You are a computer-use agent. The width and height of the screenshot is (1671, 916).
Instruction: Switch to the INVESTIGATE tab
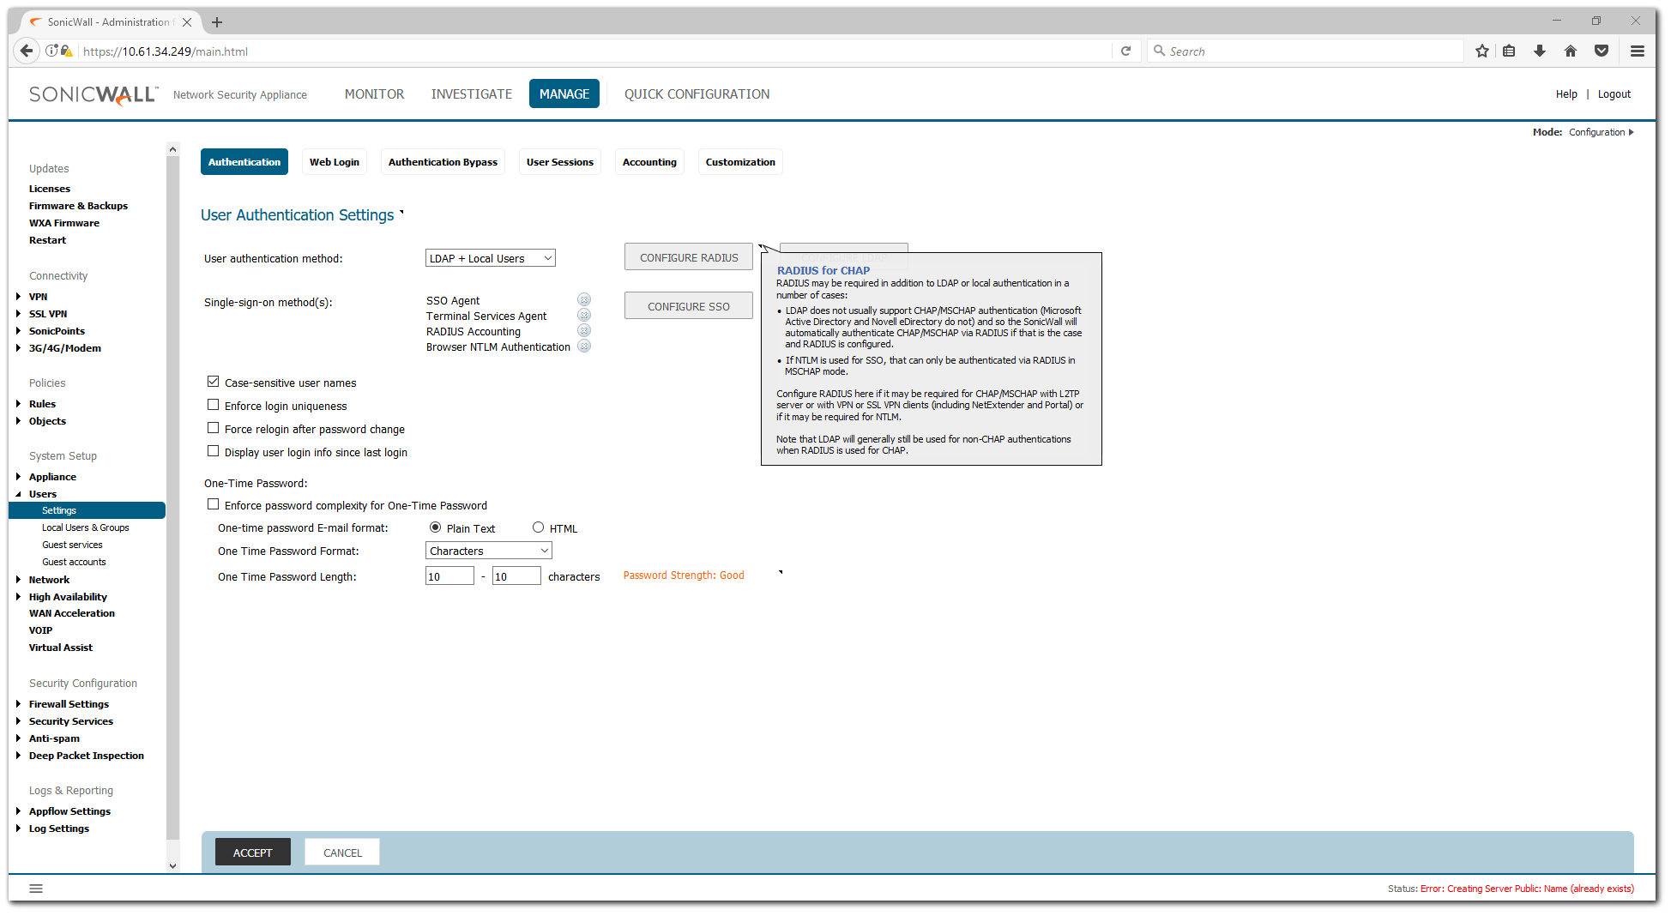[472, 94]
